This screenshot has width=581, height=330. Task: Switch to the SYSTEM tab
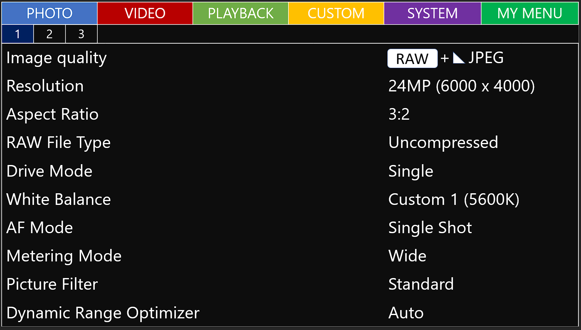(433, 13)
